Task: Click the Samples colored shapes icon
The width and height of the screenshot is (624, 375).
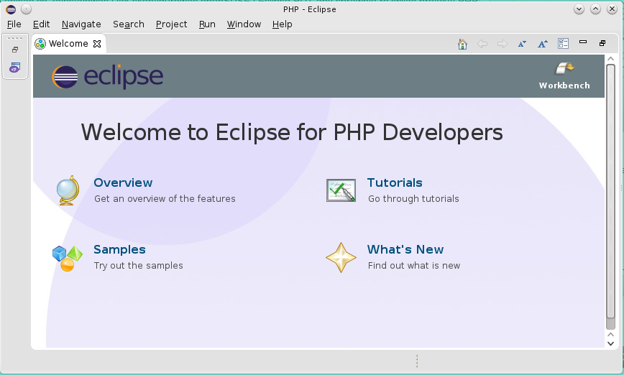Action: tap(68, 257)
